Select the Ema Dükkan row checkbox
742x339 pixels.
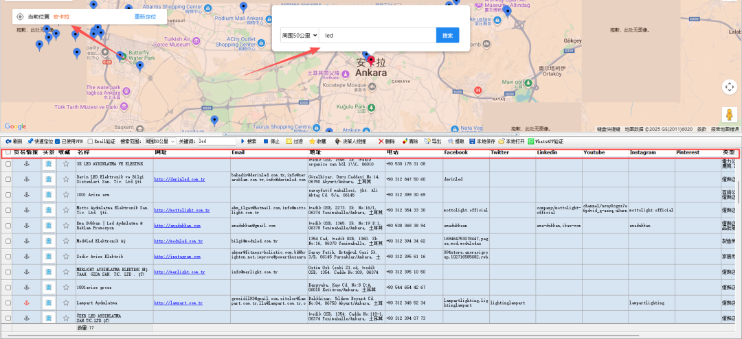pyautogui.click(x=8, y=226)
